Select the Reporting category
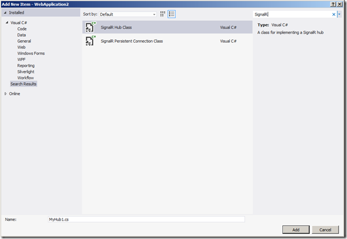The image size is (347, 239). point(26,66)
